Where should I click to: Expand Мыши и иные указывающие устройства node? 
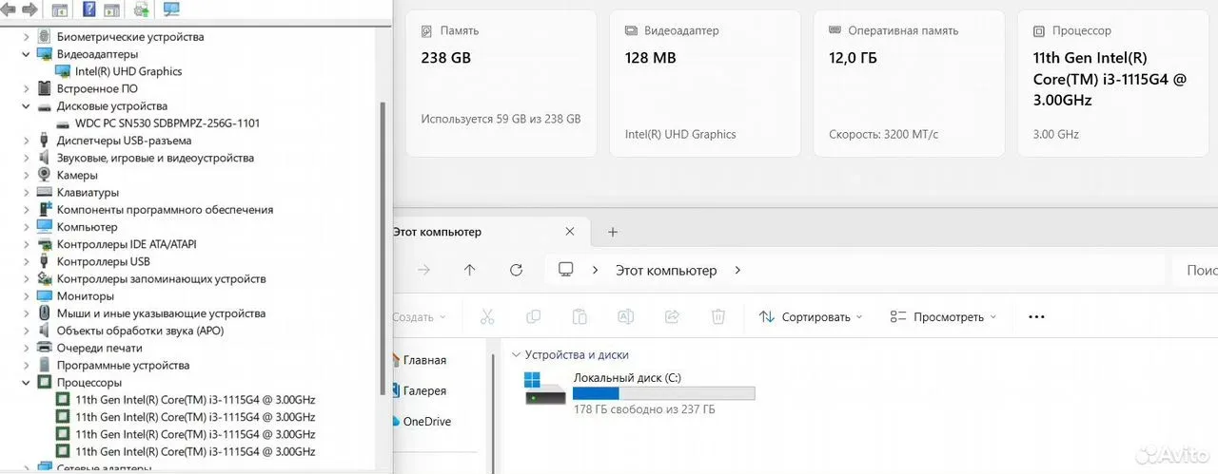click(27, 313)
